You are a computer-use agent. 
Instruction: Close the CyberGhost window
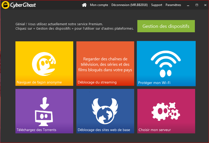(x=205, y=5)
